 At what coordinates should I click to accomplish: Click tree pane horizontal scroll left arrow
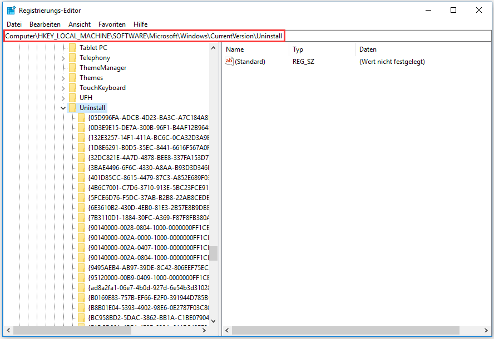(8, 331)
